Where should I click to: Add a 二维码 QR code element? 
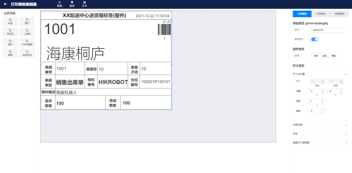(27, 32)
